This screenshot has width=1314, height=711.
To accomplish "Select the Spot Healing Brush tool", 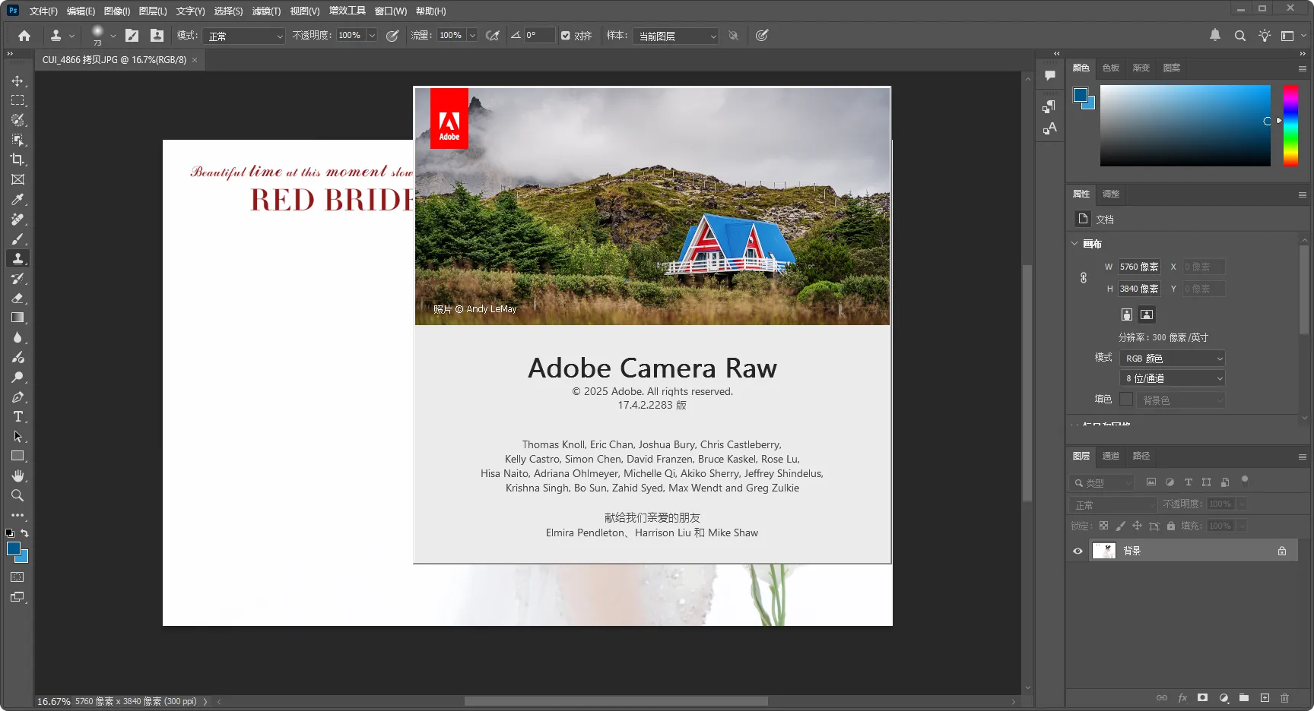I will click(17, 219).
